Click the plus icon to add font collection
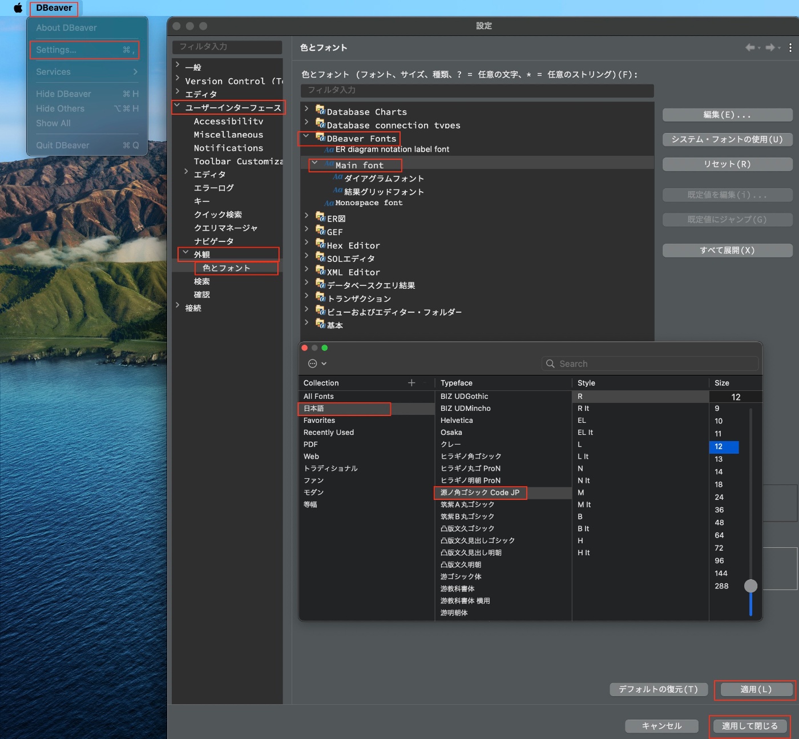The width and height of the screenshot is (799, 739). tap(411, 383)
